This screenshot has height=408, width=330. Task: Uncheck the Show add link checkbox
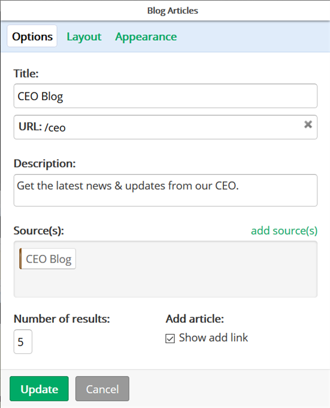pos(170,338)
